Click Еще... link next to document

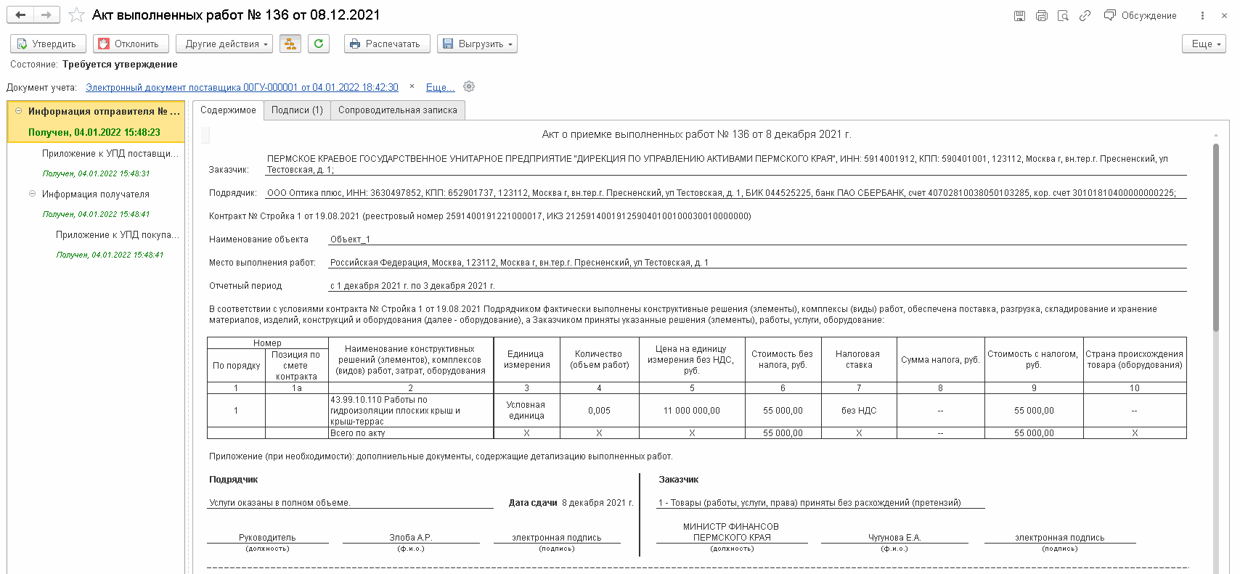click(440, 87)
